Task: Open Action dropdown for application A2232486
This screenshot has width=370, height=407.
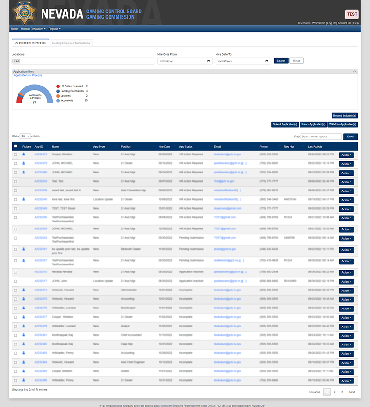Action: pos(346,381)
